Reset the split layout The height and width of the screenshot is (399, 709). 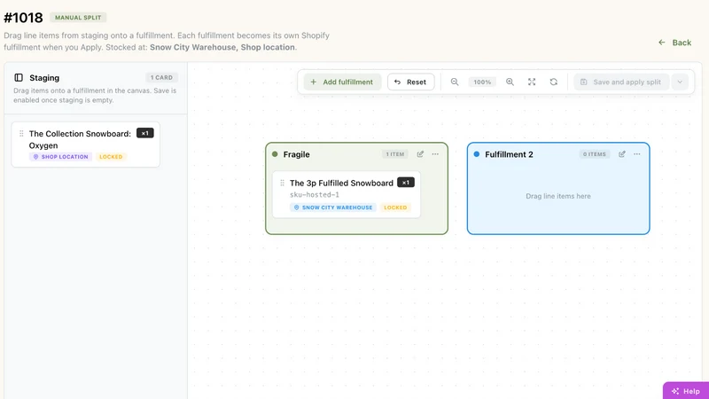[410, 82]
